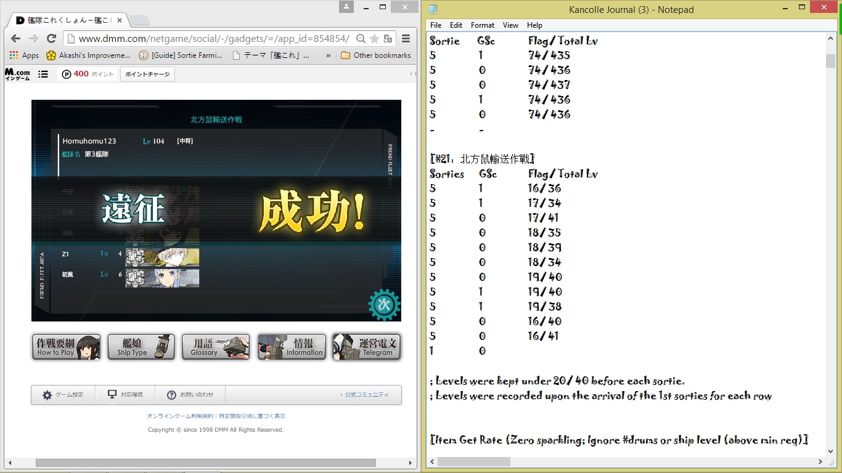The width and height of the screenshot is (842, 473).
Task: Click Notepad vertical scrollbar thumb
Action: [831, 61]
